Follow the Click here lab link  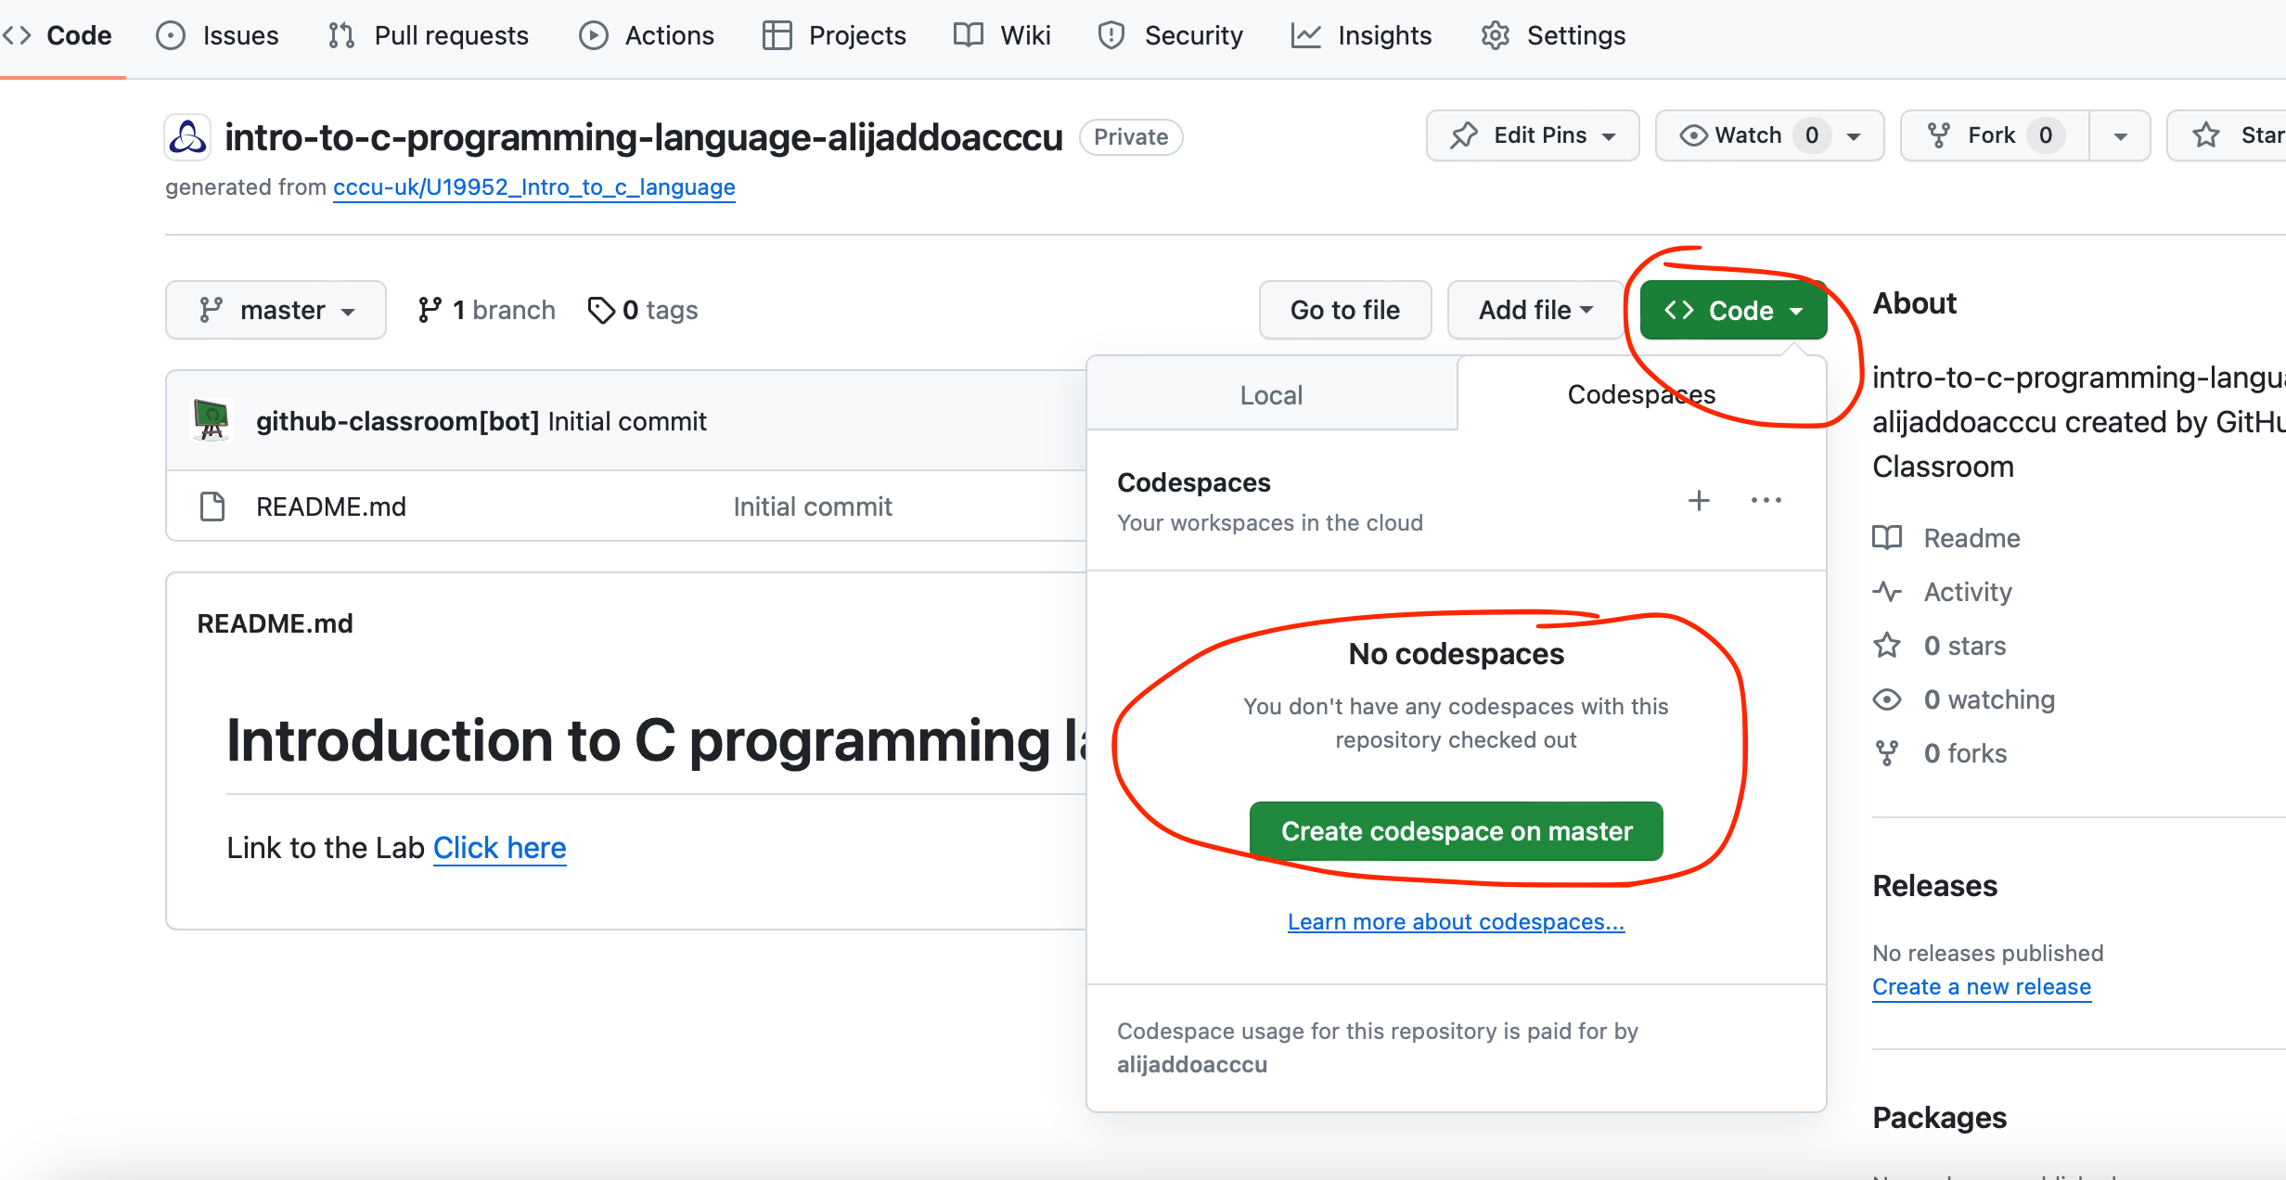(x=499, y=848)
